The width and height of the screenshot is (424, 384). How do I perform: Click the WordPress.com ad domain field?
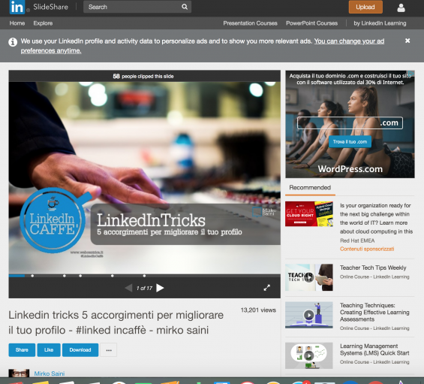click(x=350, y=123)
